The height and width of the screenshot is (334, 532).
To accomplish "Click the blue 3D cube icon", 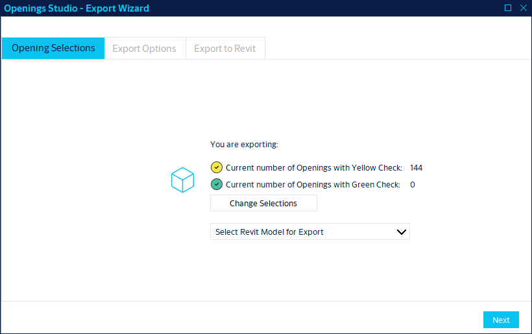I will coord(182,180).
